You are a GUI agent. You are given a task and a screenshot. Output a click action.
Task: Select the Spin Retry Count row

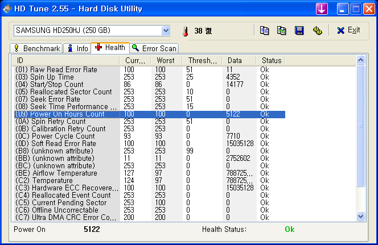(150, 121)
